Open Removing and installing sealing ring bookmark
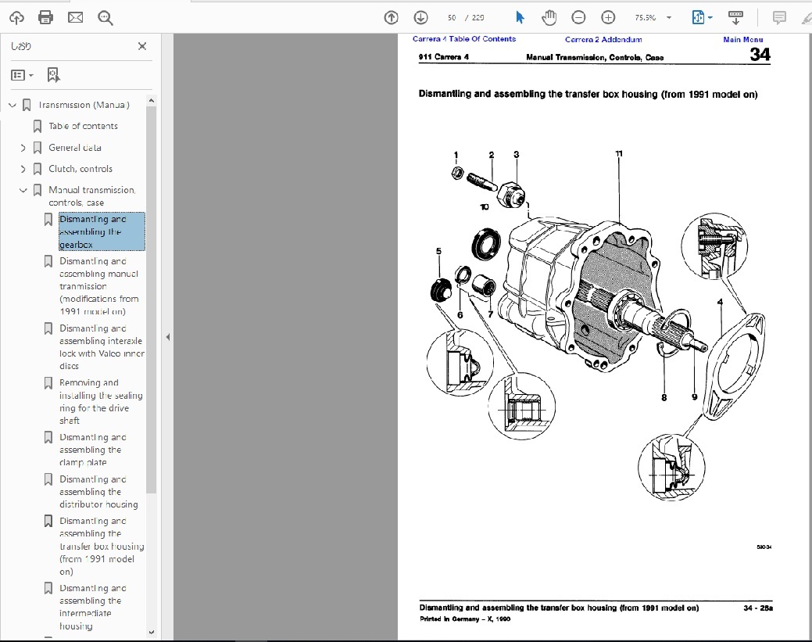 coord(101,402)
